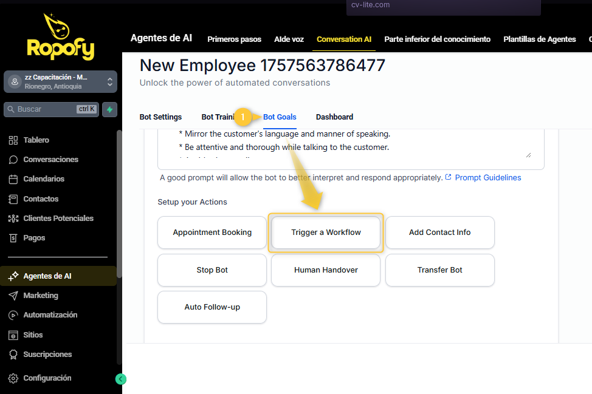The image size is (592, 394).
Task: Collapse the sidebar with green arrow
Action: point(121,379)
